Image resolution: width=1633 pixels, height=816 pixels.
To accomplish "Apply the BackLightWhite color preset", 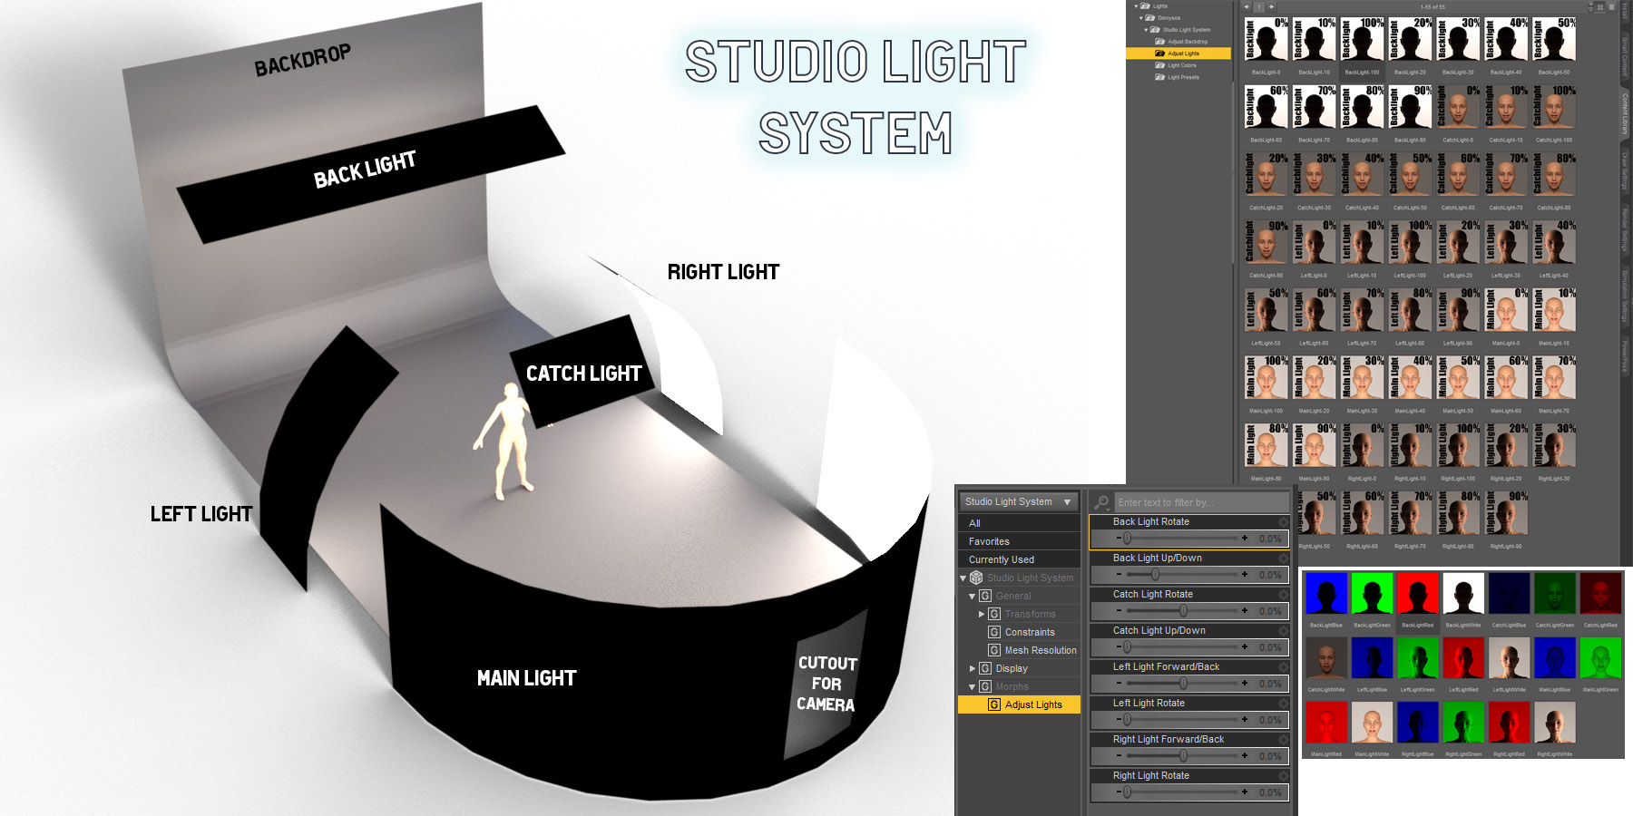I will (x=1463, y=595).
